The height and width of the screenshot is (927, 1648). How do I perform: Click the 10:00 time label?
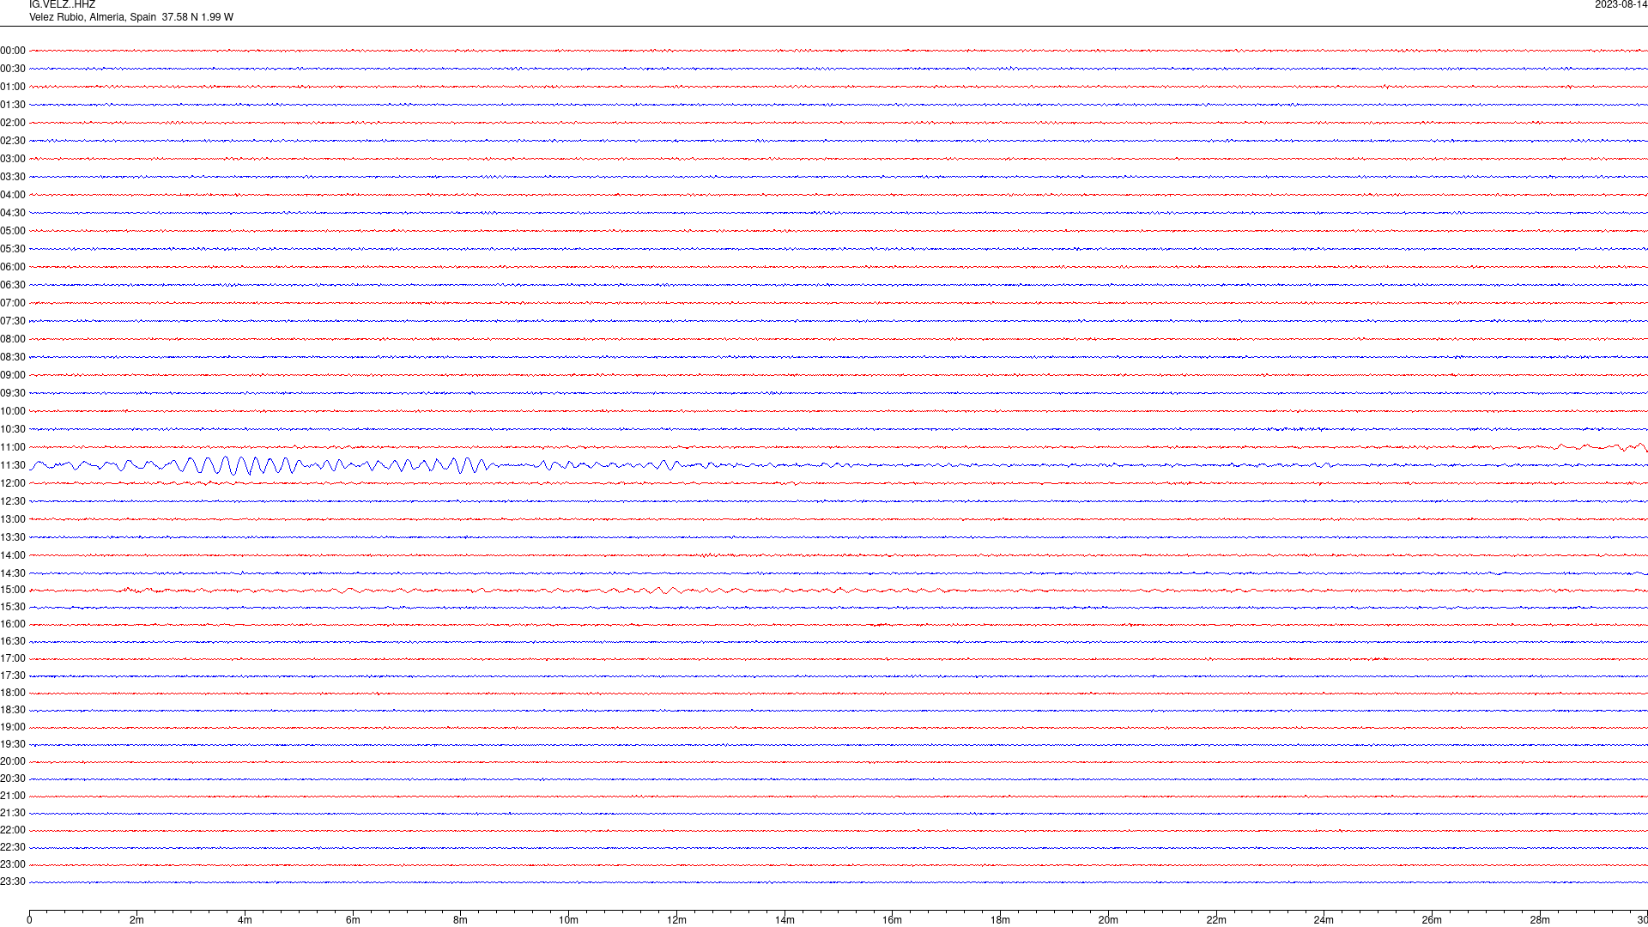(13, 411)
